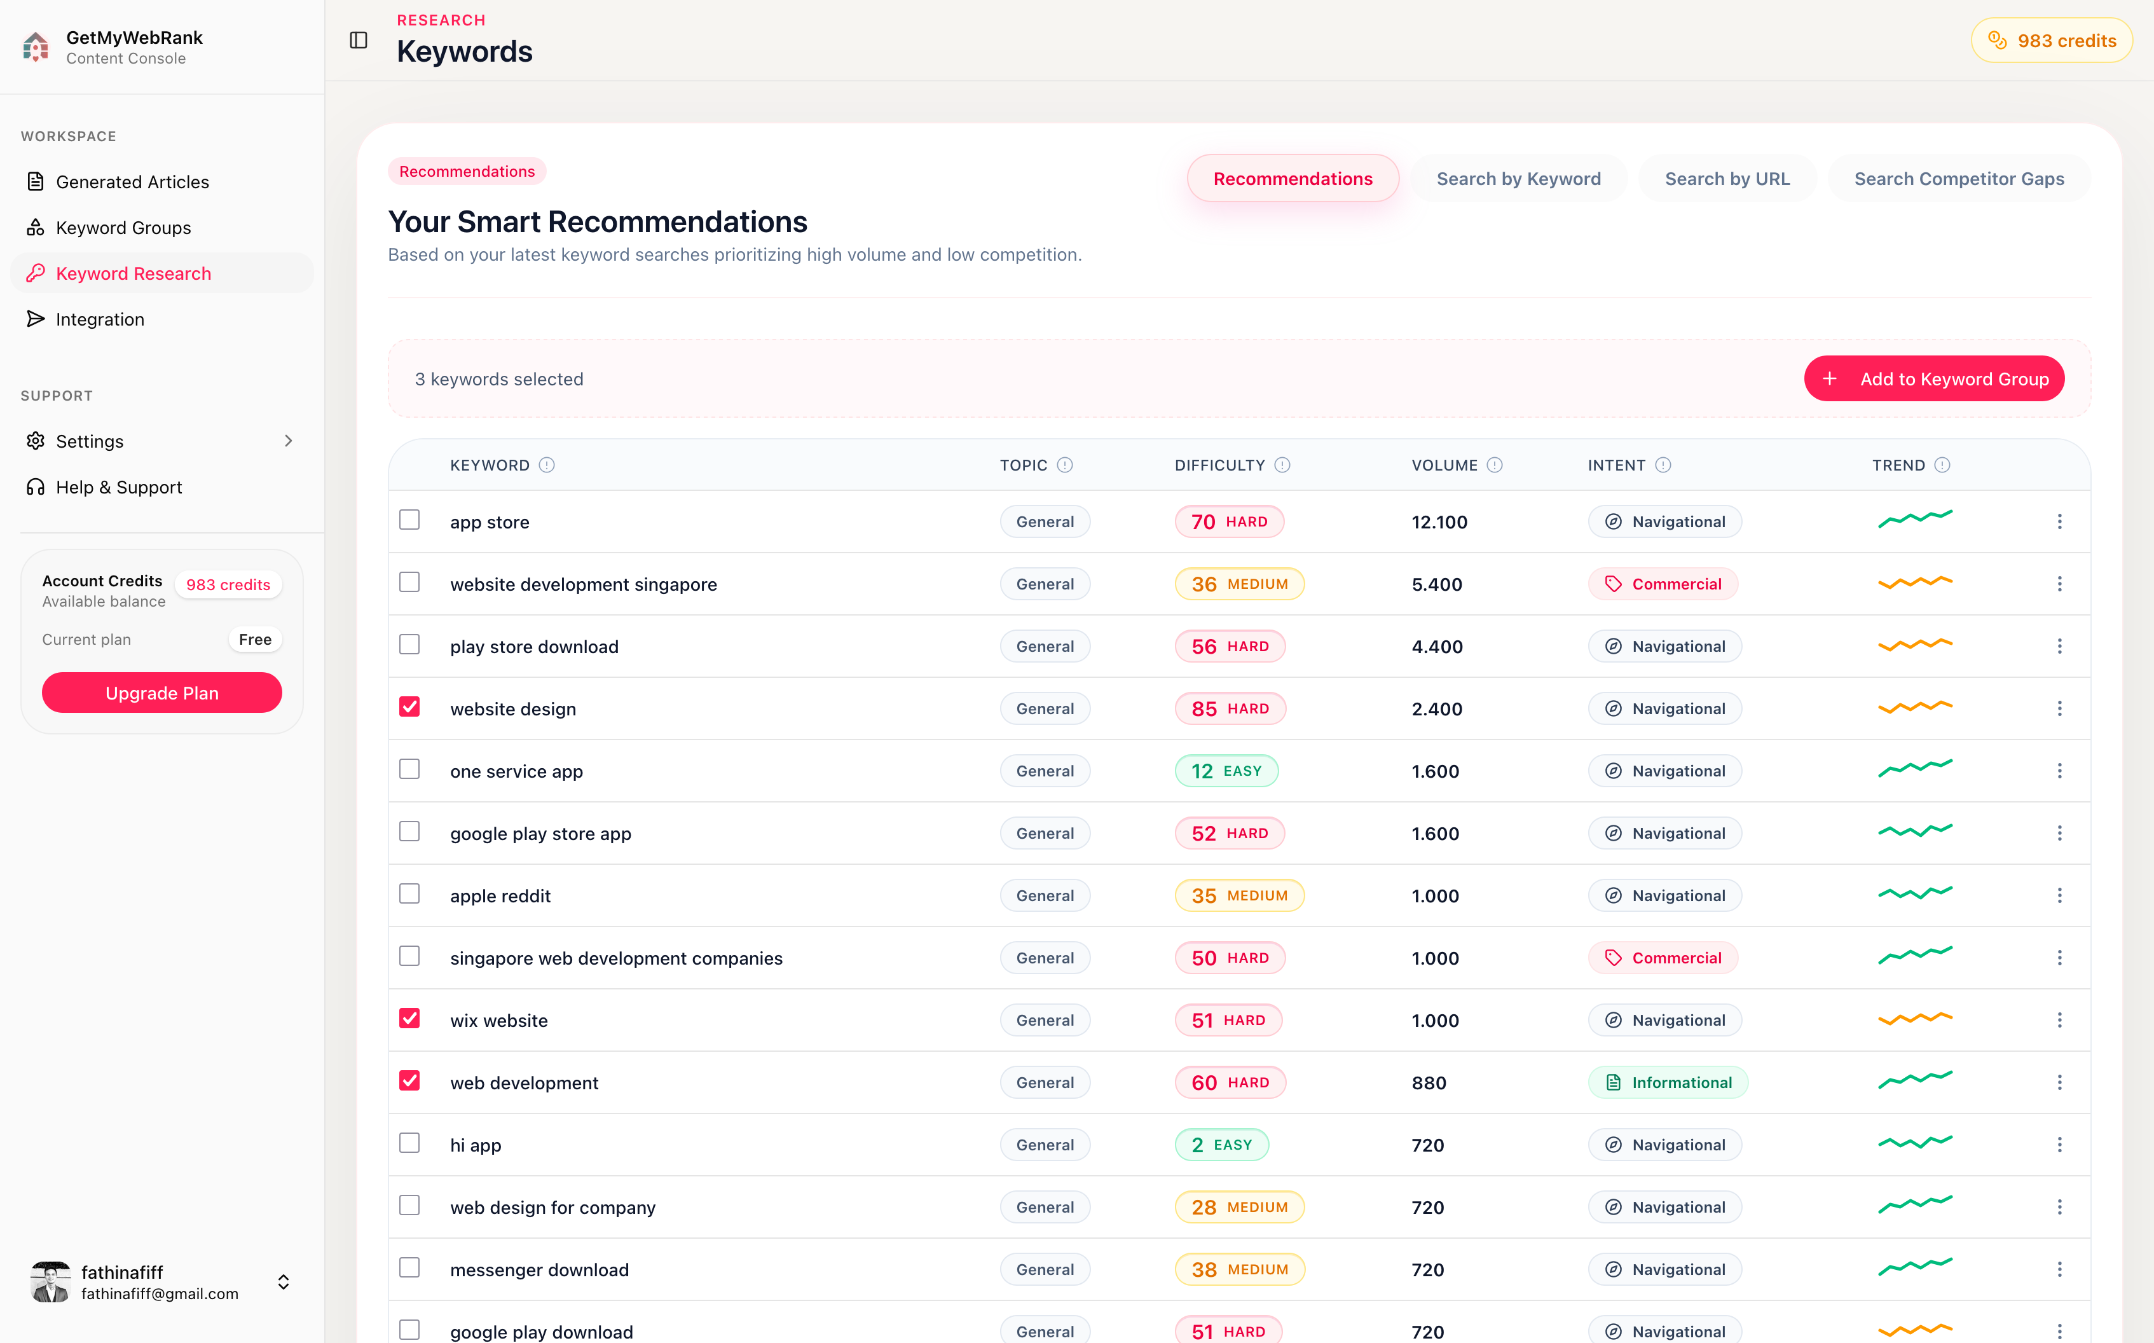Uncheck the website design keyword
The height and width of the screenshot is (1343, 2154).
point(409,707)
